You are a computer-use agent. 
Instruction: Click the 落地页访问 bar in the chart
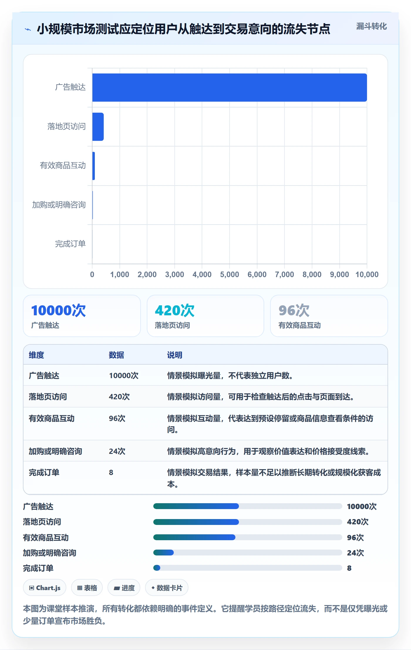[x=98, y=127]
